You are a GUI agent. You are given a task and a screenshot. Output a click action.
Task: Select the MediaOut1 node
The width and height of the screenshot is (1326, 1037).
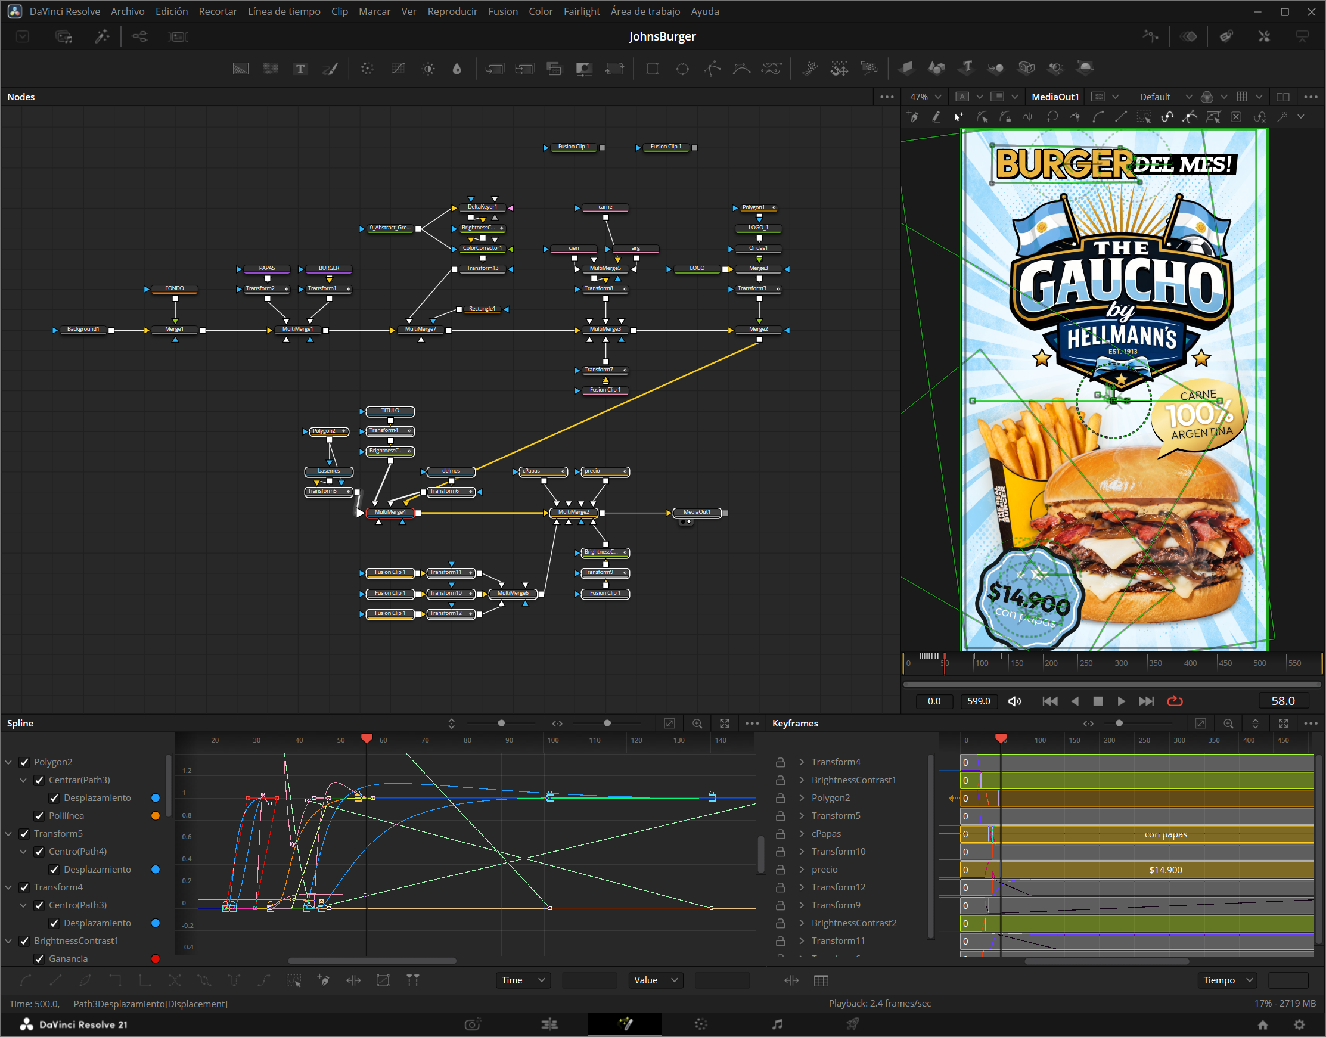point(697,513)
